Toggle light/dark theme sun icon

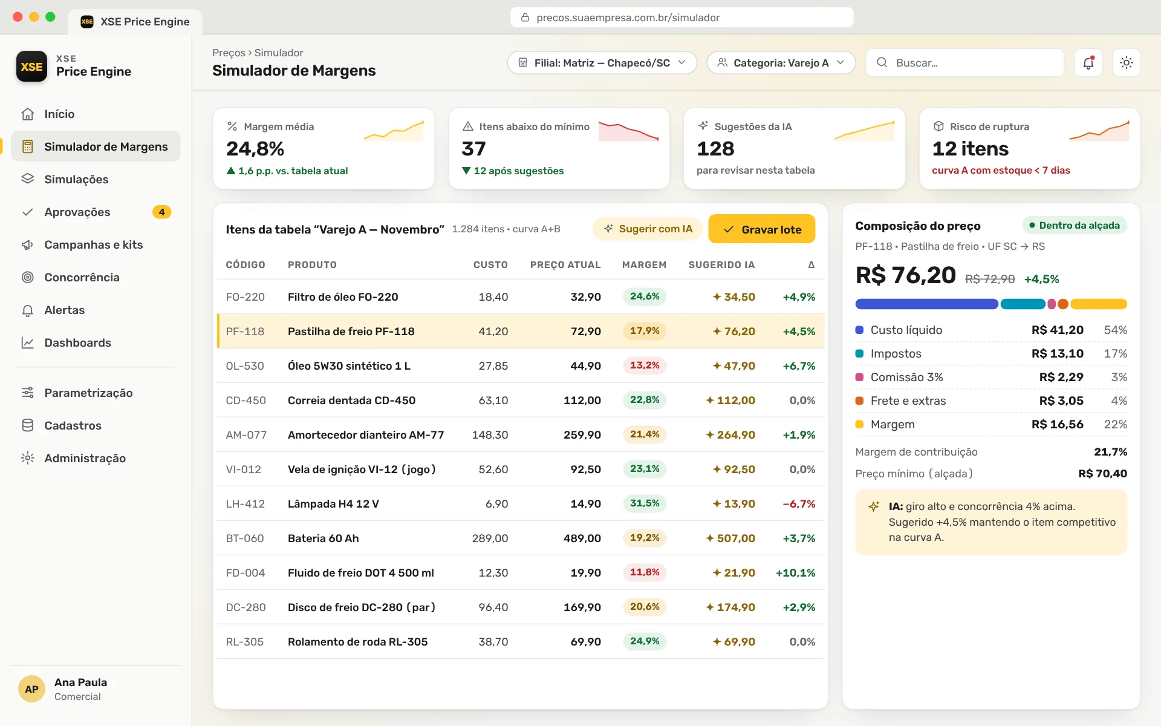pyautogui.click(x=1126, y=62)
